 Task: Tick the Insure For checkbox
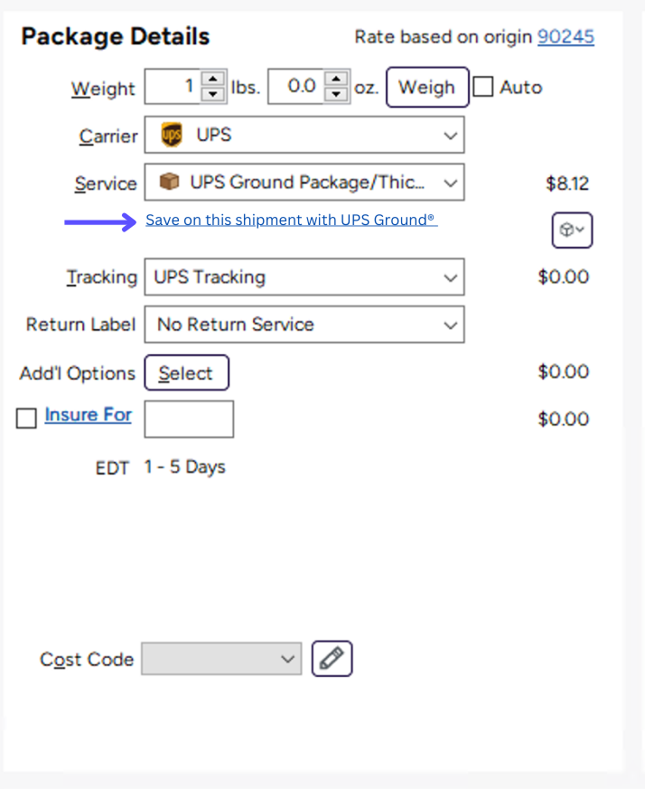click(27, 418)
